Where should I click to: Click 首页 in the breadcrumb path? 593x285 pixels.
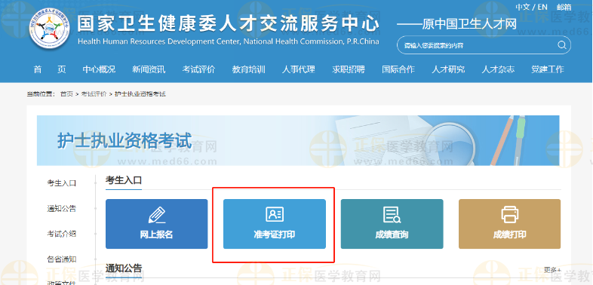click(x=66, y=93)
